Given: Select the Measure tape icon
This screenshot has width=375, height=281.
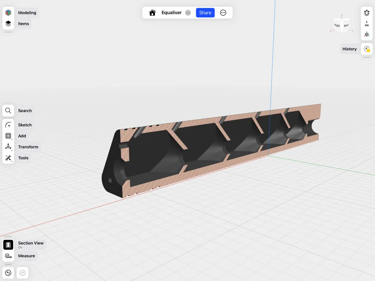Looking at the screenshot, I should pos(8,256).
